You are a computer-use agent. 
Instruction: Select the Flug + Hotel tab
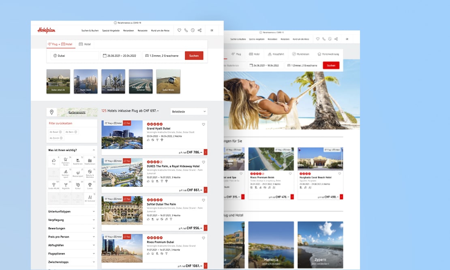pos(60,44)
